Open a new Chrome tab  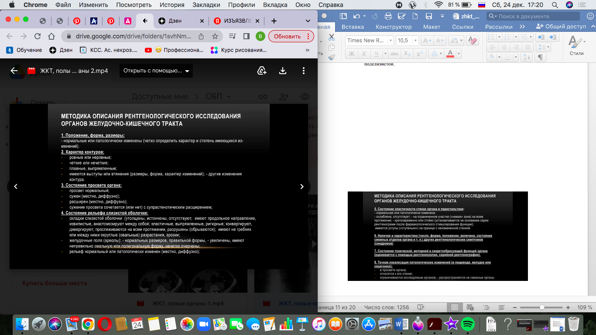point(274,21)
